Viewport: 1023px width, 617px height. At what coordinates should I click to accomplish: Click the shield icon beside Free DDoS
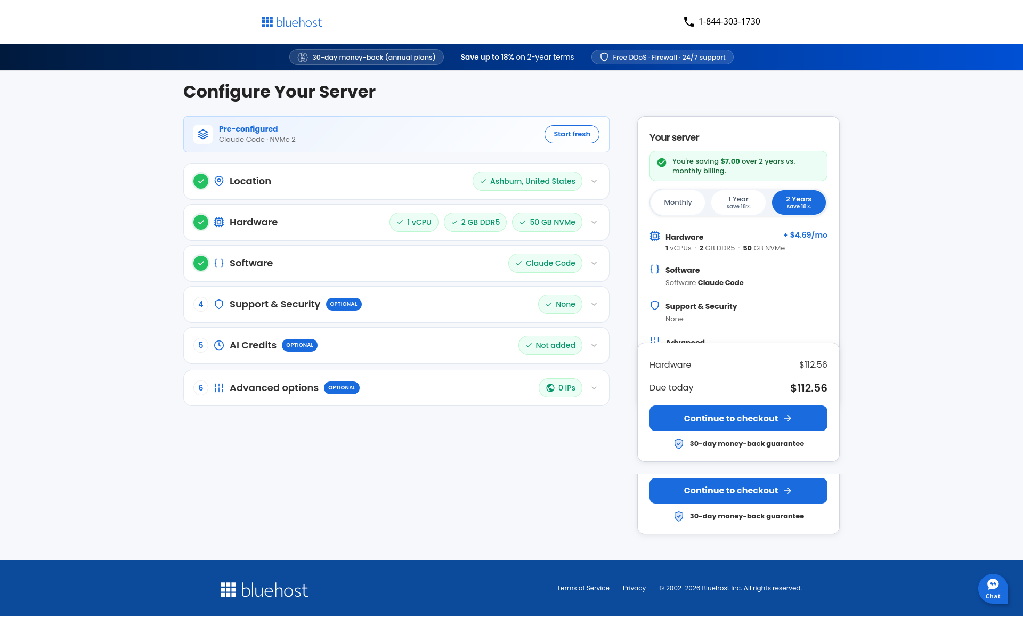tap(604, 58)
